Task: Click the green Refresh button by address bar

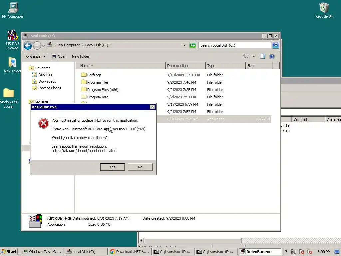Action: [x=192, y=45]
